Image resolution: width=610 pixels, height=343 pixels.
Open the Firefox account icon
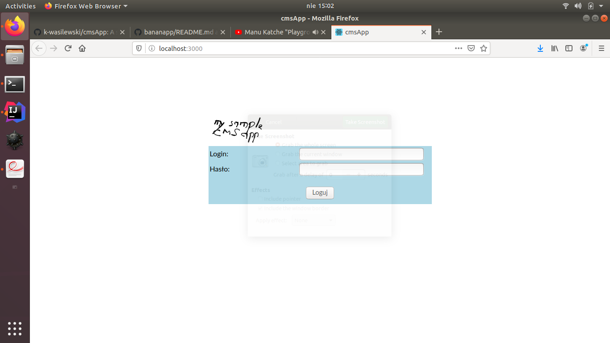point(583,48)
